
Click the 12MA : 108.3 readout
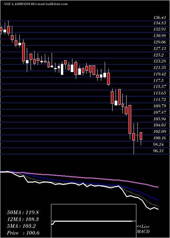[23, 219]
